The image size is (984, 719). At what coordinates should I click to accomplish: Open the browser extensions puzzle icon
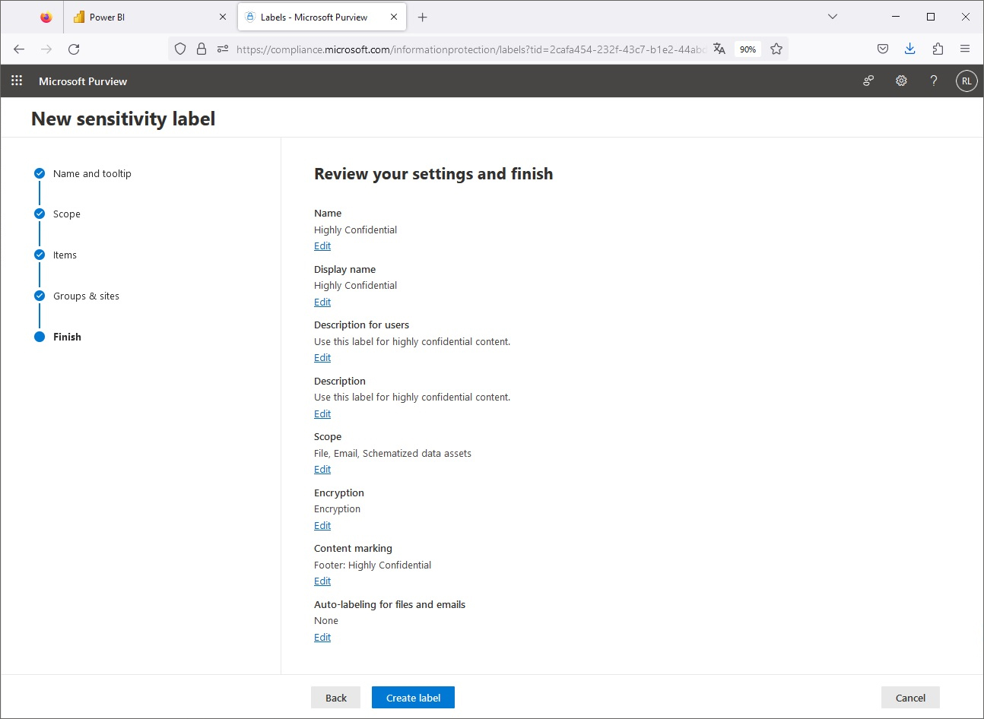click(938, 48)
